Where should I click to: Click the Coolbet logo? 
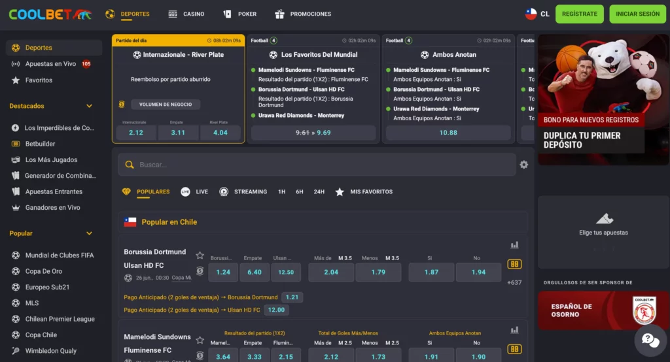(x=50, y=14)
